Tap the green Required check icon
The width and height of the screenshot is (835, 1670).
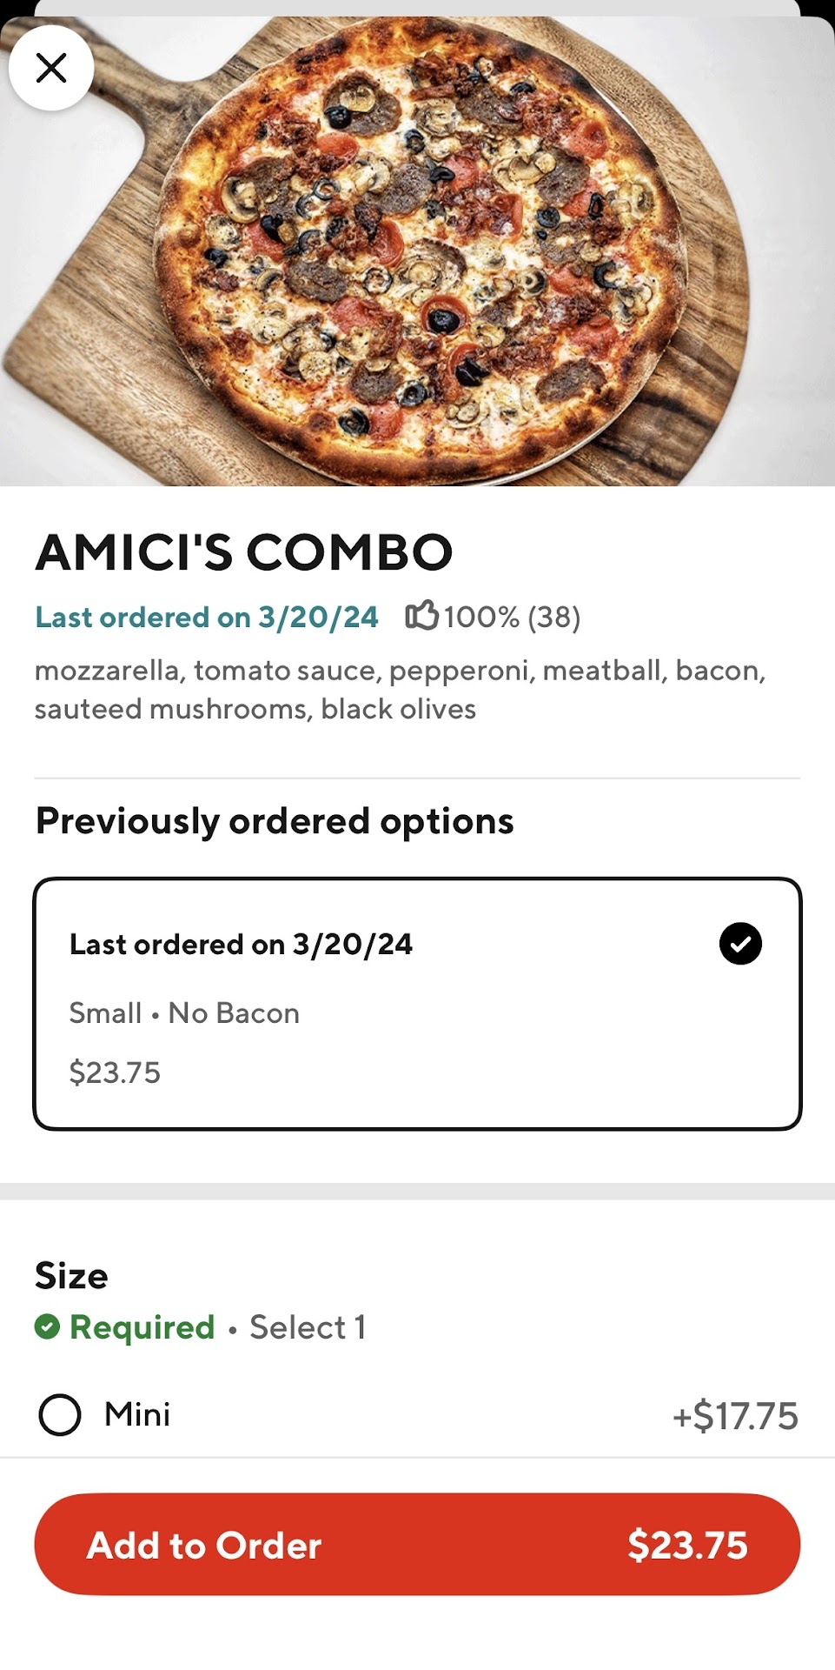point(48,1327)
